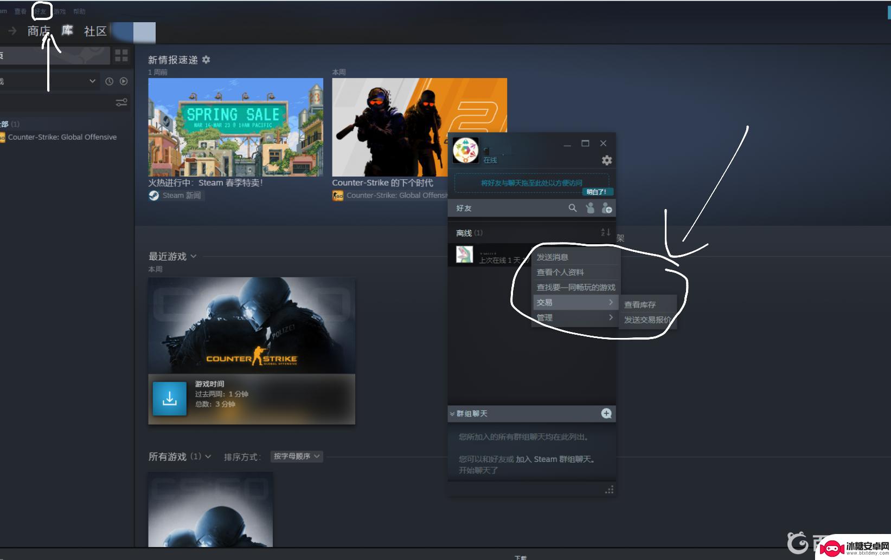The width and height of the screenshot is (891, 560).
Task: Expand the 最近游戏 section dropdown
Action: click(194, 256)
